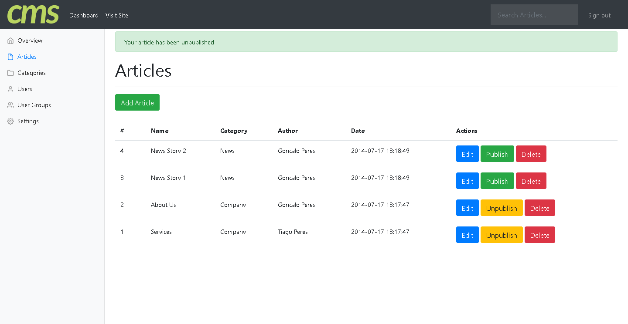This screenshot has width=628, height=324.
Task: Focus the Search Articles input field
Action: pyautogui.click(x=534, y=15)
